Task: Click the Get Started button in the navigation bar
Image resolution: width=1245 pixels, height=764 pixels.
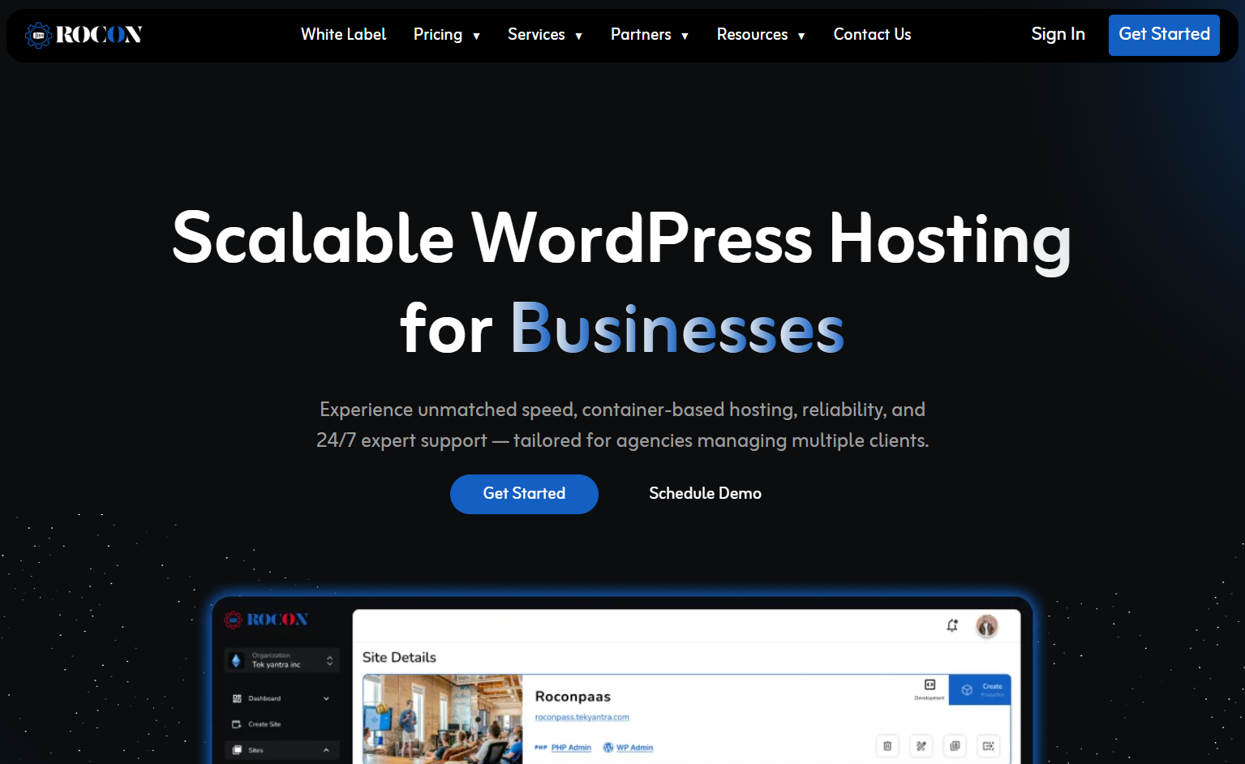Action: tap(1164, 35)
